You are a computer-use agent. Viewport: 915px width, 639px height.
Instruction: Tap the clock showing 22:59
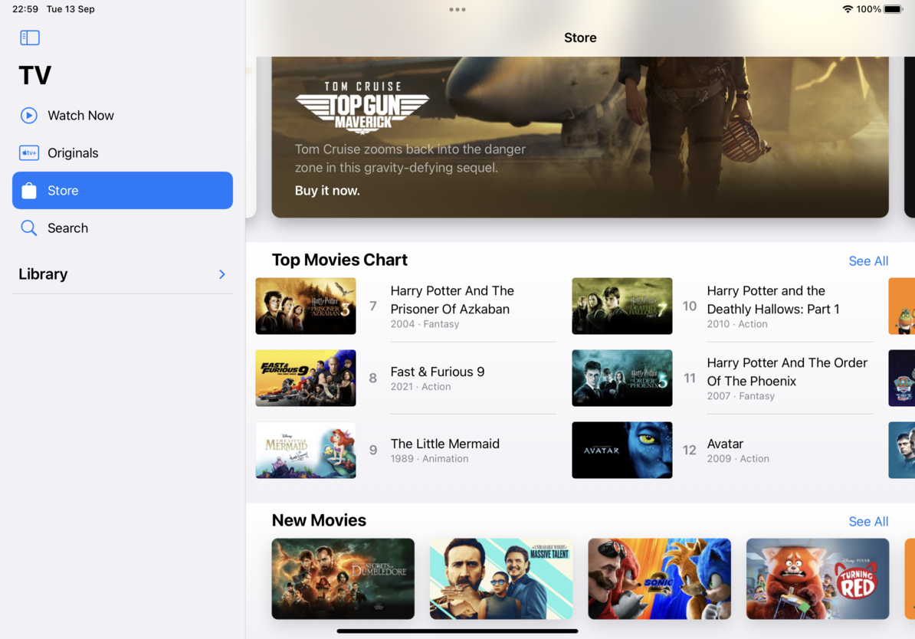25,9
